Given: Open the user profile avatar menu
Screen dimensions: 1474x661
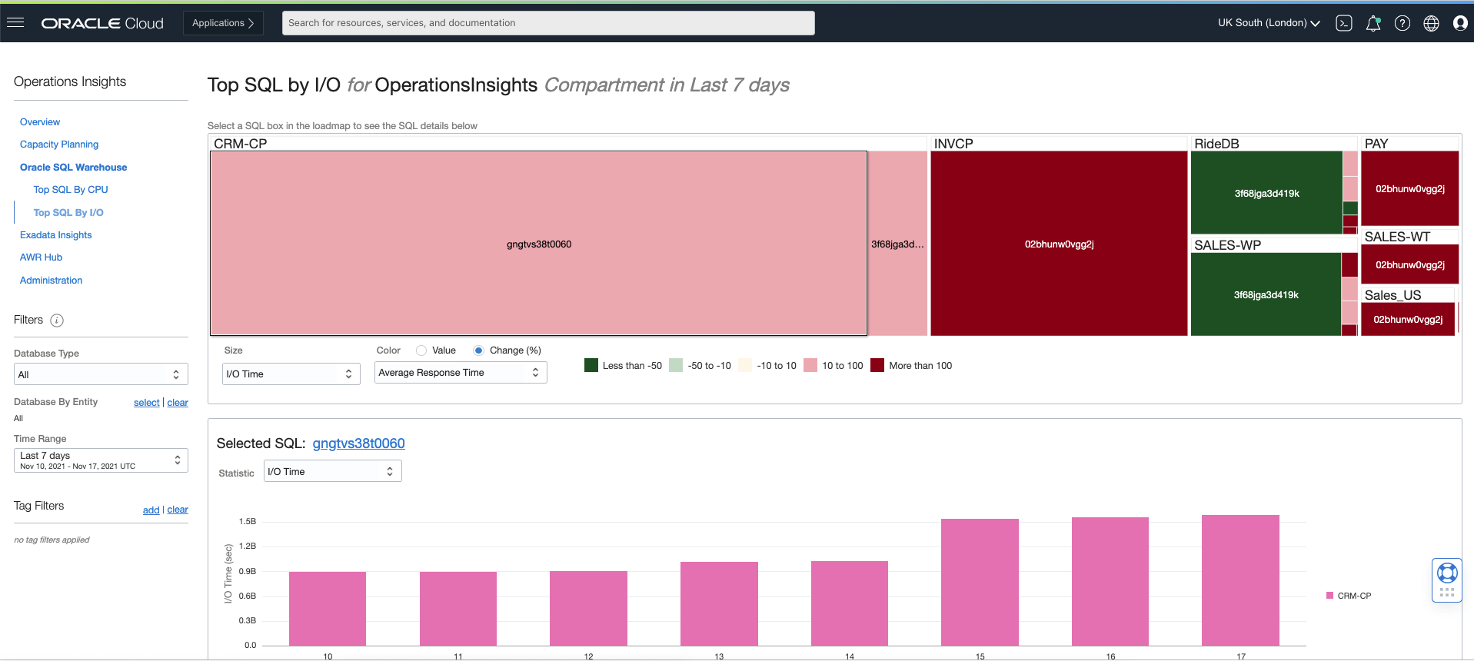Looking at the screenshot, I should pos(1460,23).
